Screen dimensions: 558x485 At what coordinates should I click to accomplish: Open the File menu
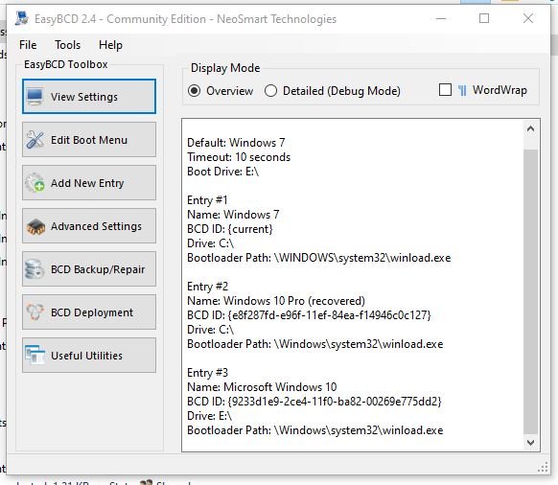click(x=28, y=45)
